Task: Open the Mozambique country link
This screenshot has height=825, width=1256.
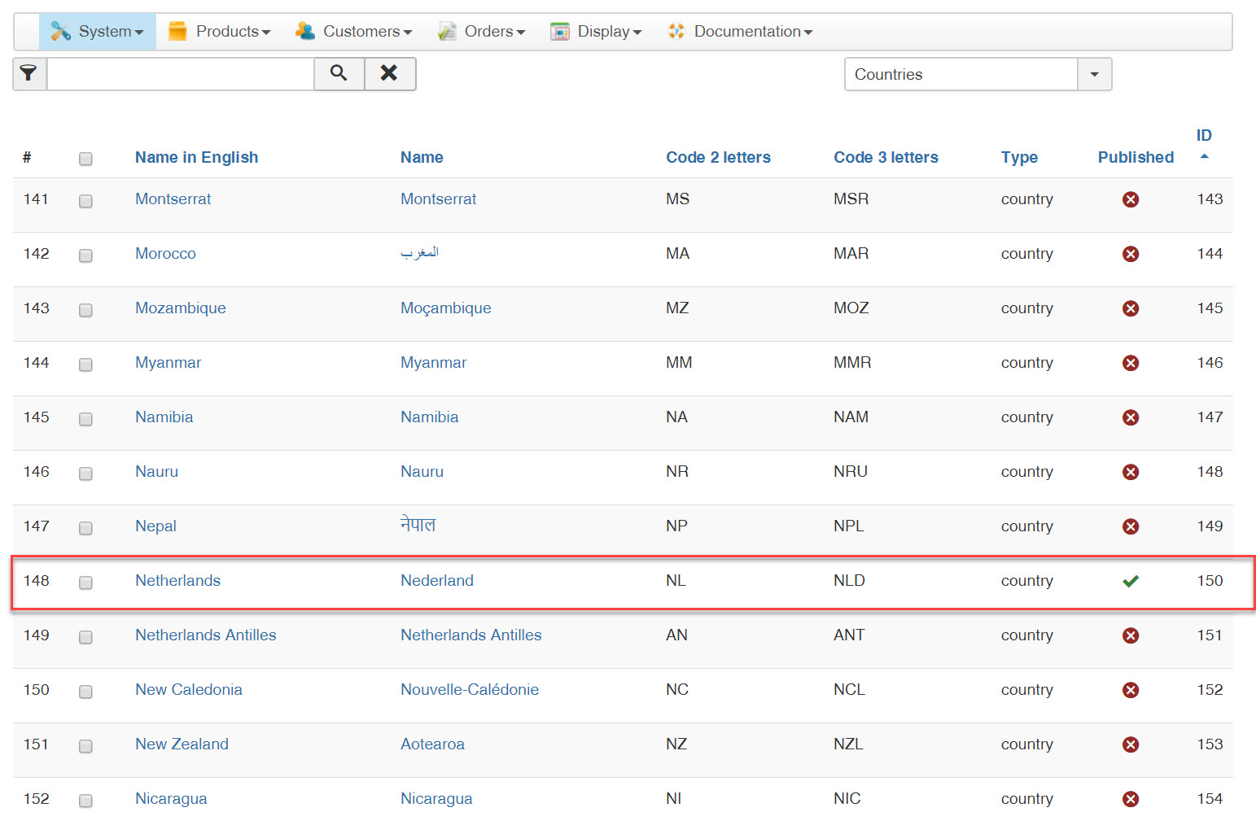Action: pyautogui.click(x=180, y=308)
